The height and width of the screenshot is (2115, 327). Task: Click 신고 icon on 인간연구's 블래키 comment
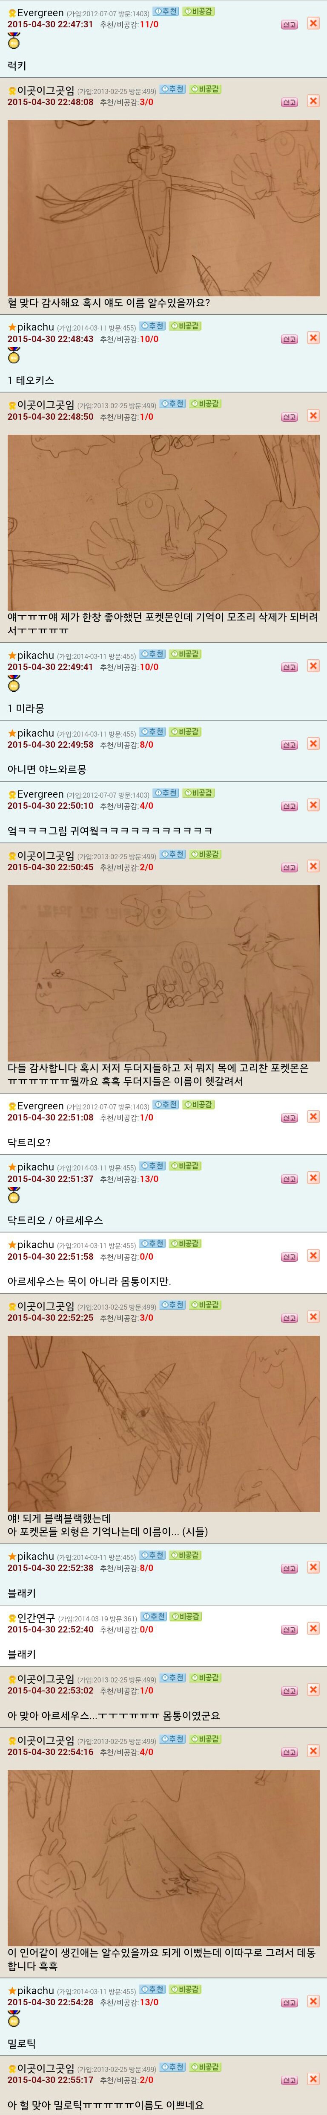[289, 1630]
